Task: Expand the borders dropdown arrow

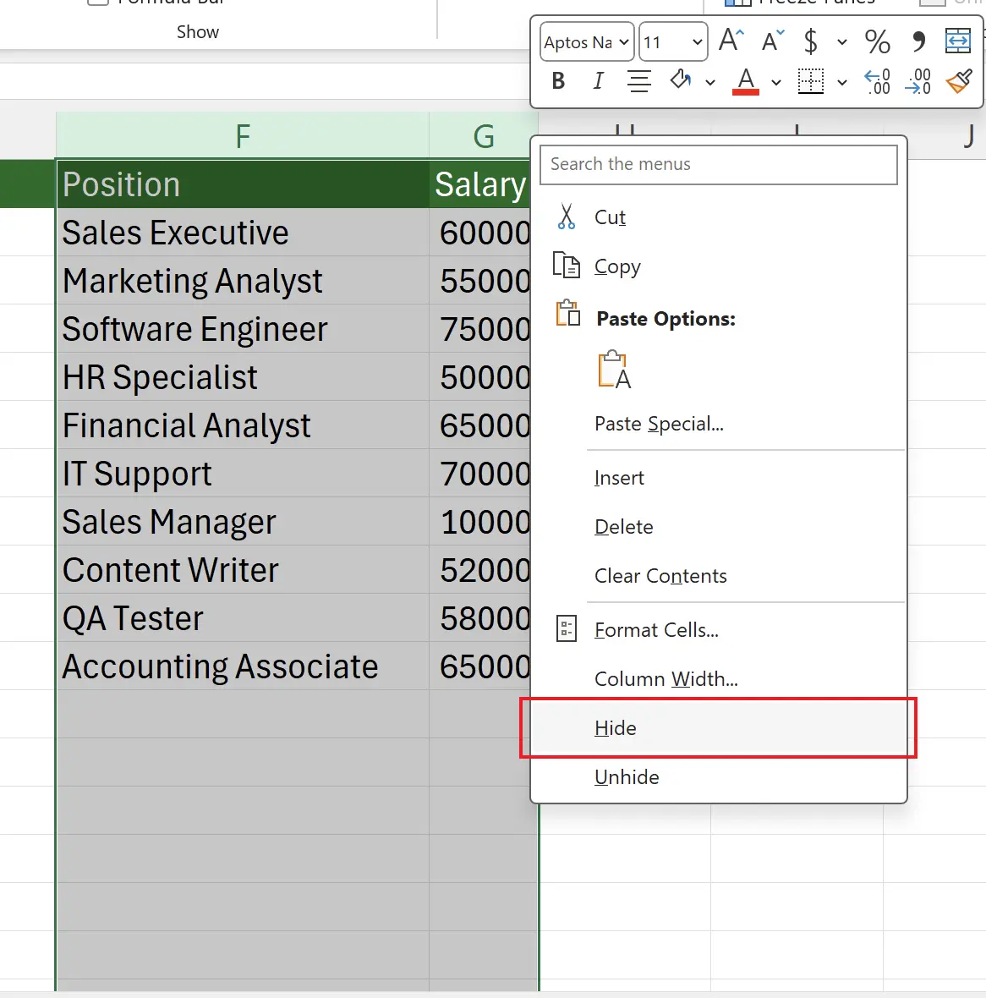Action: [x=842, y=82]
